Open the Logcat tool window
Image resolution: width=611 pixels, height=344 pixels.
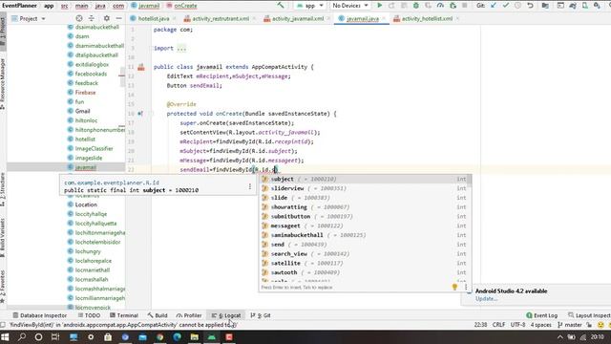tap(226, 315)
